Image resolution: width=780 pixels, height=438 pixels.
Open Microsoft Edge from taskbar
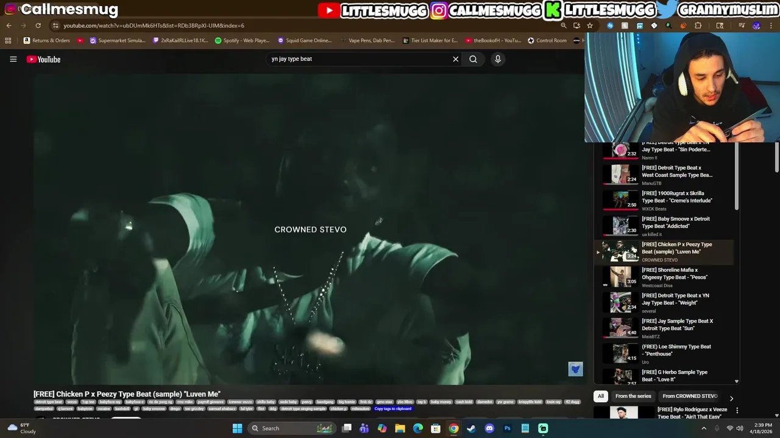click(x=417, y=428)
